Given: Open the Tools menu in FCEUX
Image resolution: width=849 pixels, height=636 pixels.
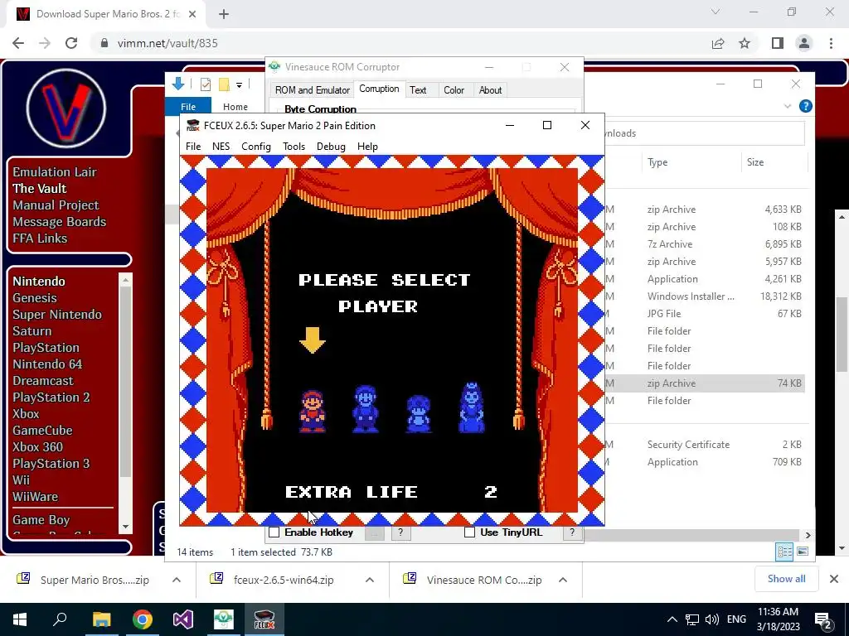Looking at the screenshot, I should point(294,147).
